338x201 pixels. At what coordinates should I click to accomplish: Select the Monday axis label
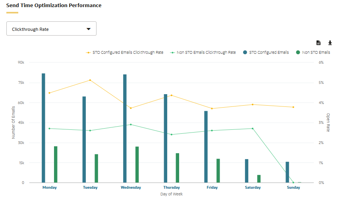(x=50, y=188)
